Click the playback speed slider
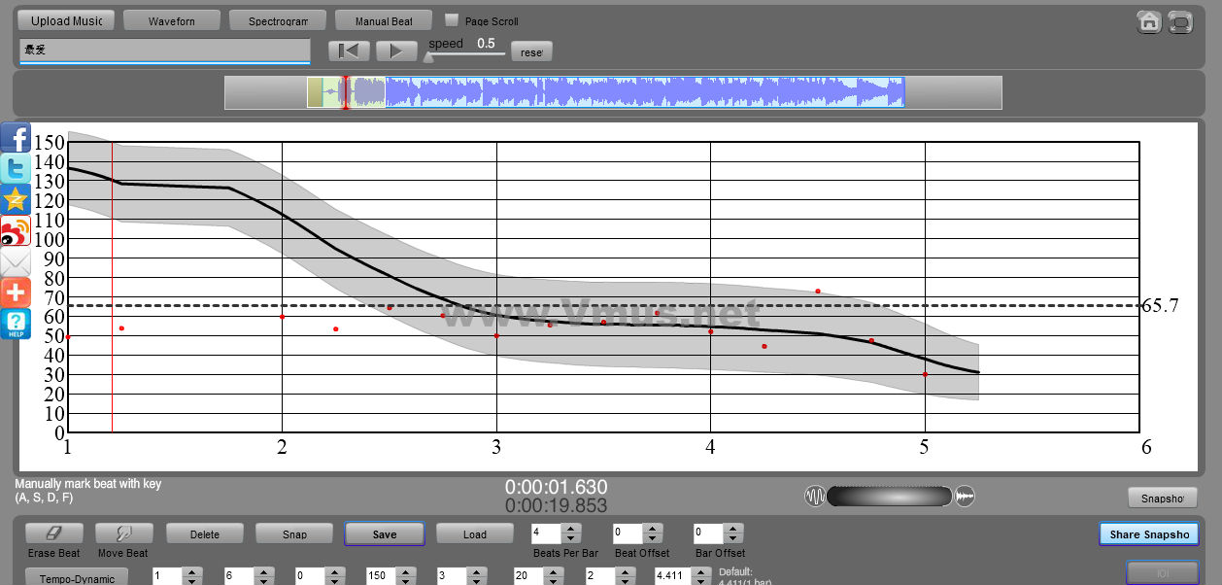This screenshot has height=585, width=1222. [x=466, y=55]
